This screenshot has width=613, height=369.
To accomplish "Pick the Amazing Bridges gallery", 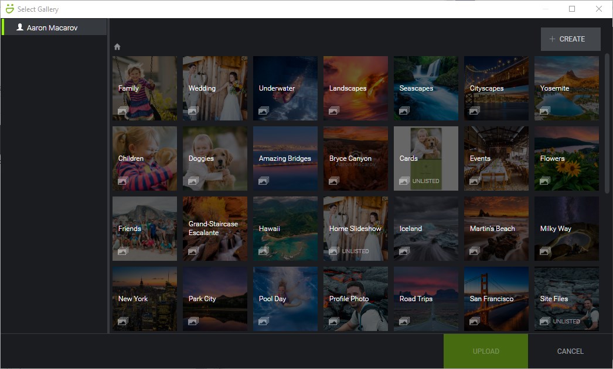I will (285, 158).
